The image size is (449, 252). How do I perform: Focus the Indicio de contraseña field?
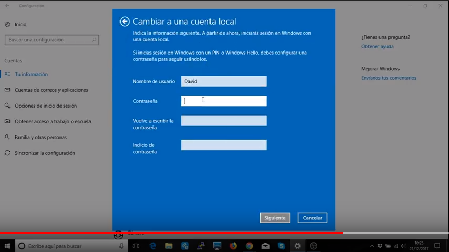click(224, 145)
